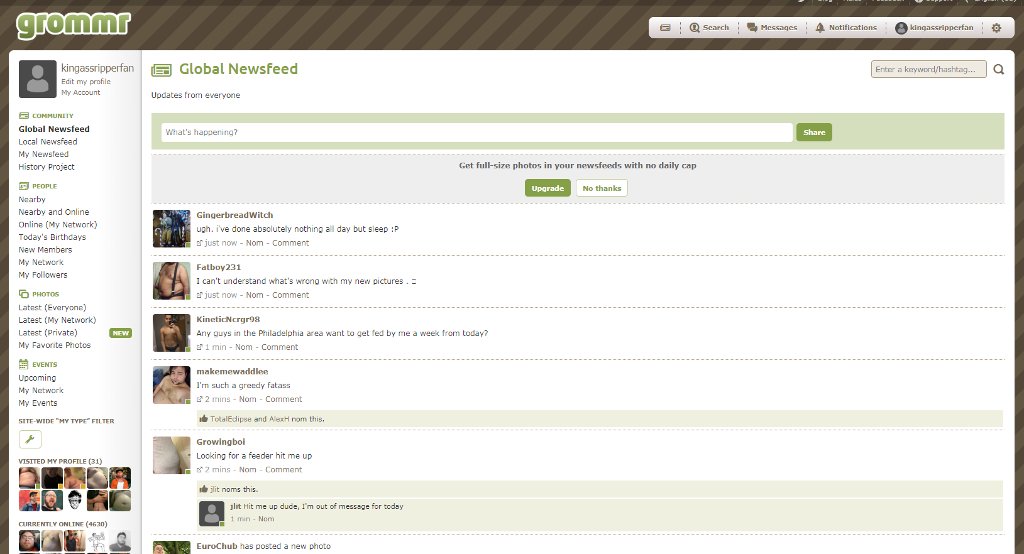Open permalink icon on makemewaddlee's post
Viewport: 1024px width, 554px height.
pyautogui.click(x=199, y=399)
